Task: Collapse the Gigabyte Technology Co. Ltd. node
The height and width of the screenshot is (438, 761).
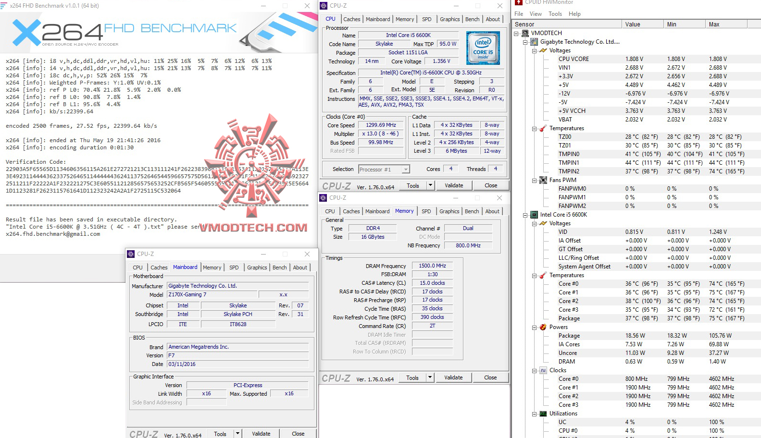Action: tap(525, 42)
